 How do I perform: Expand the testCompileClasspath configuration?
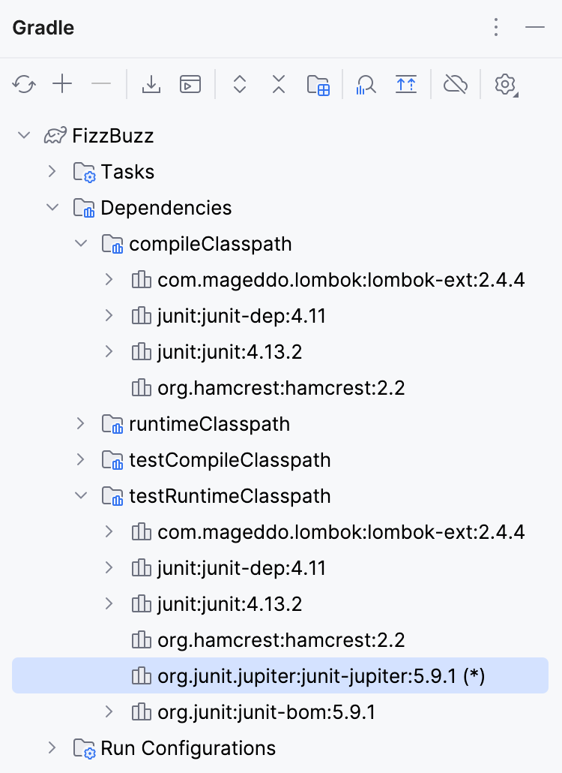(x=80, y=459)
